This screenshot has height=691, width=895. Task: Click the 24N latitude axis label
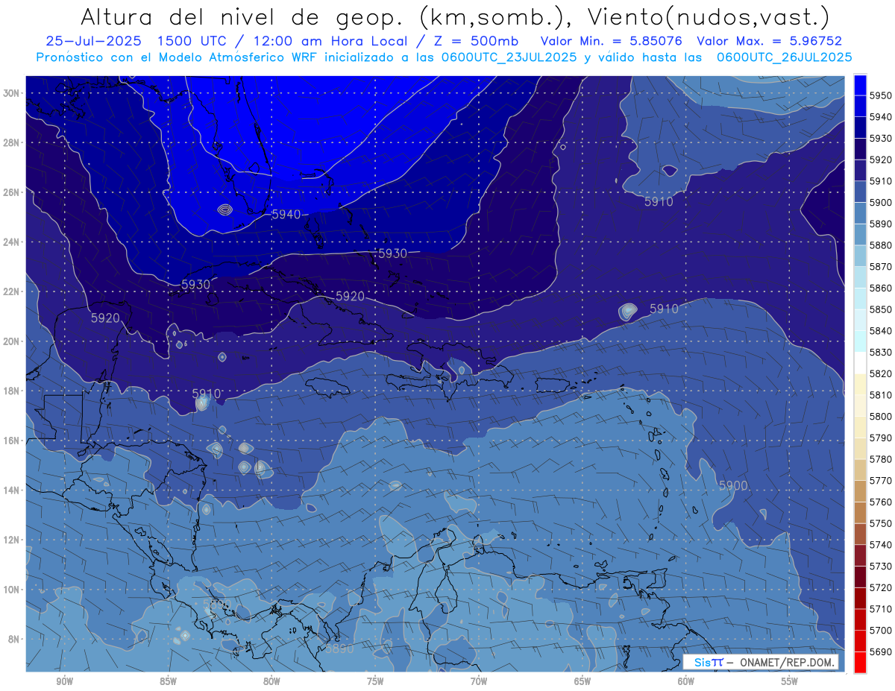coord(12,242)
